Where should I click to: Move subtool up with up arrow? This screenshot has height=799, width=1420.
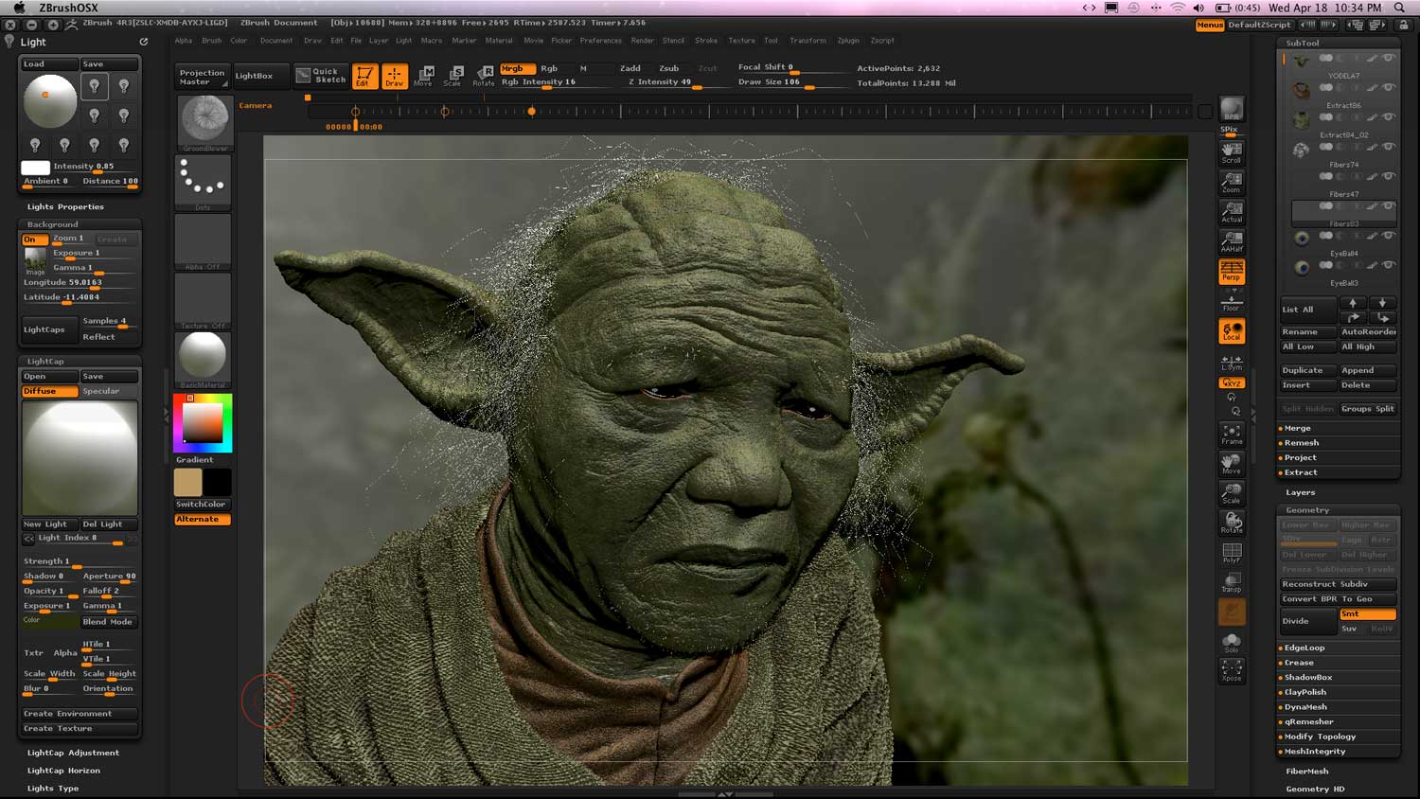(x=1353, y=303)
